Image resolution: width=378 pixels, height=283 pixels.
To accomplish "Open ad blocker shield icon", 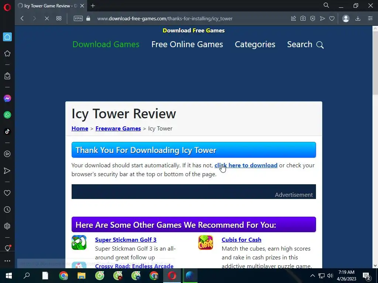I will tap(313, 18).
